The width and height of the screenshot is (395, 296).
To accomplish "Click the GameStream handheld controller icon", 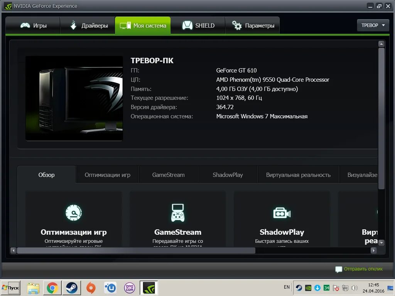I will pyautogui.click(x=177, y=213).
